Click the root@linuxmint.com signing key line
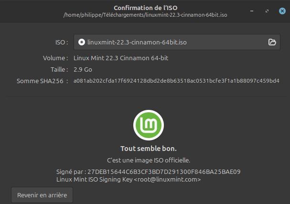This screenshot has width=290, height=204. coord(129,180)
